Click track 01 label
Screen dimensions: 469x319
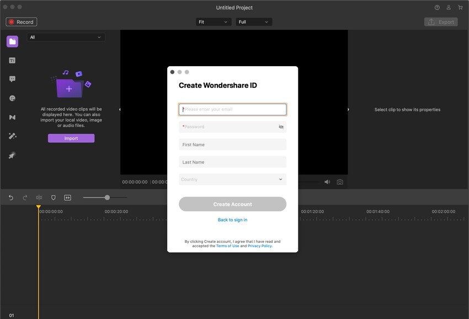(12, 315)
